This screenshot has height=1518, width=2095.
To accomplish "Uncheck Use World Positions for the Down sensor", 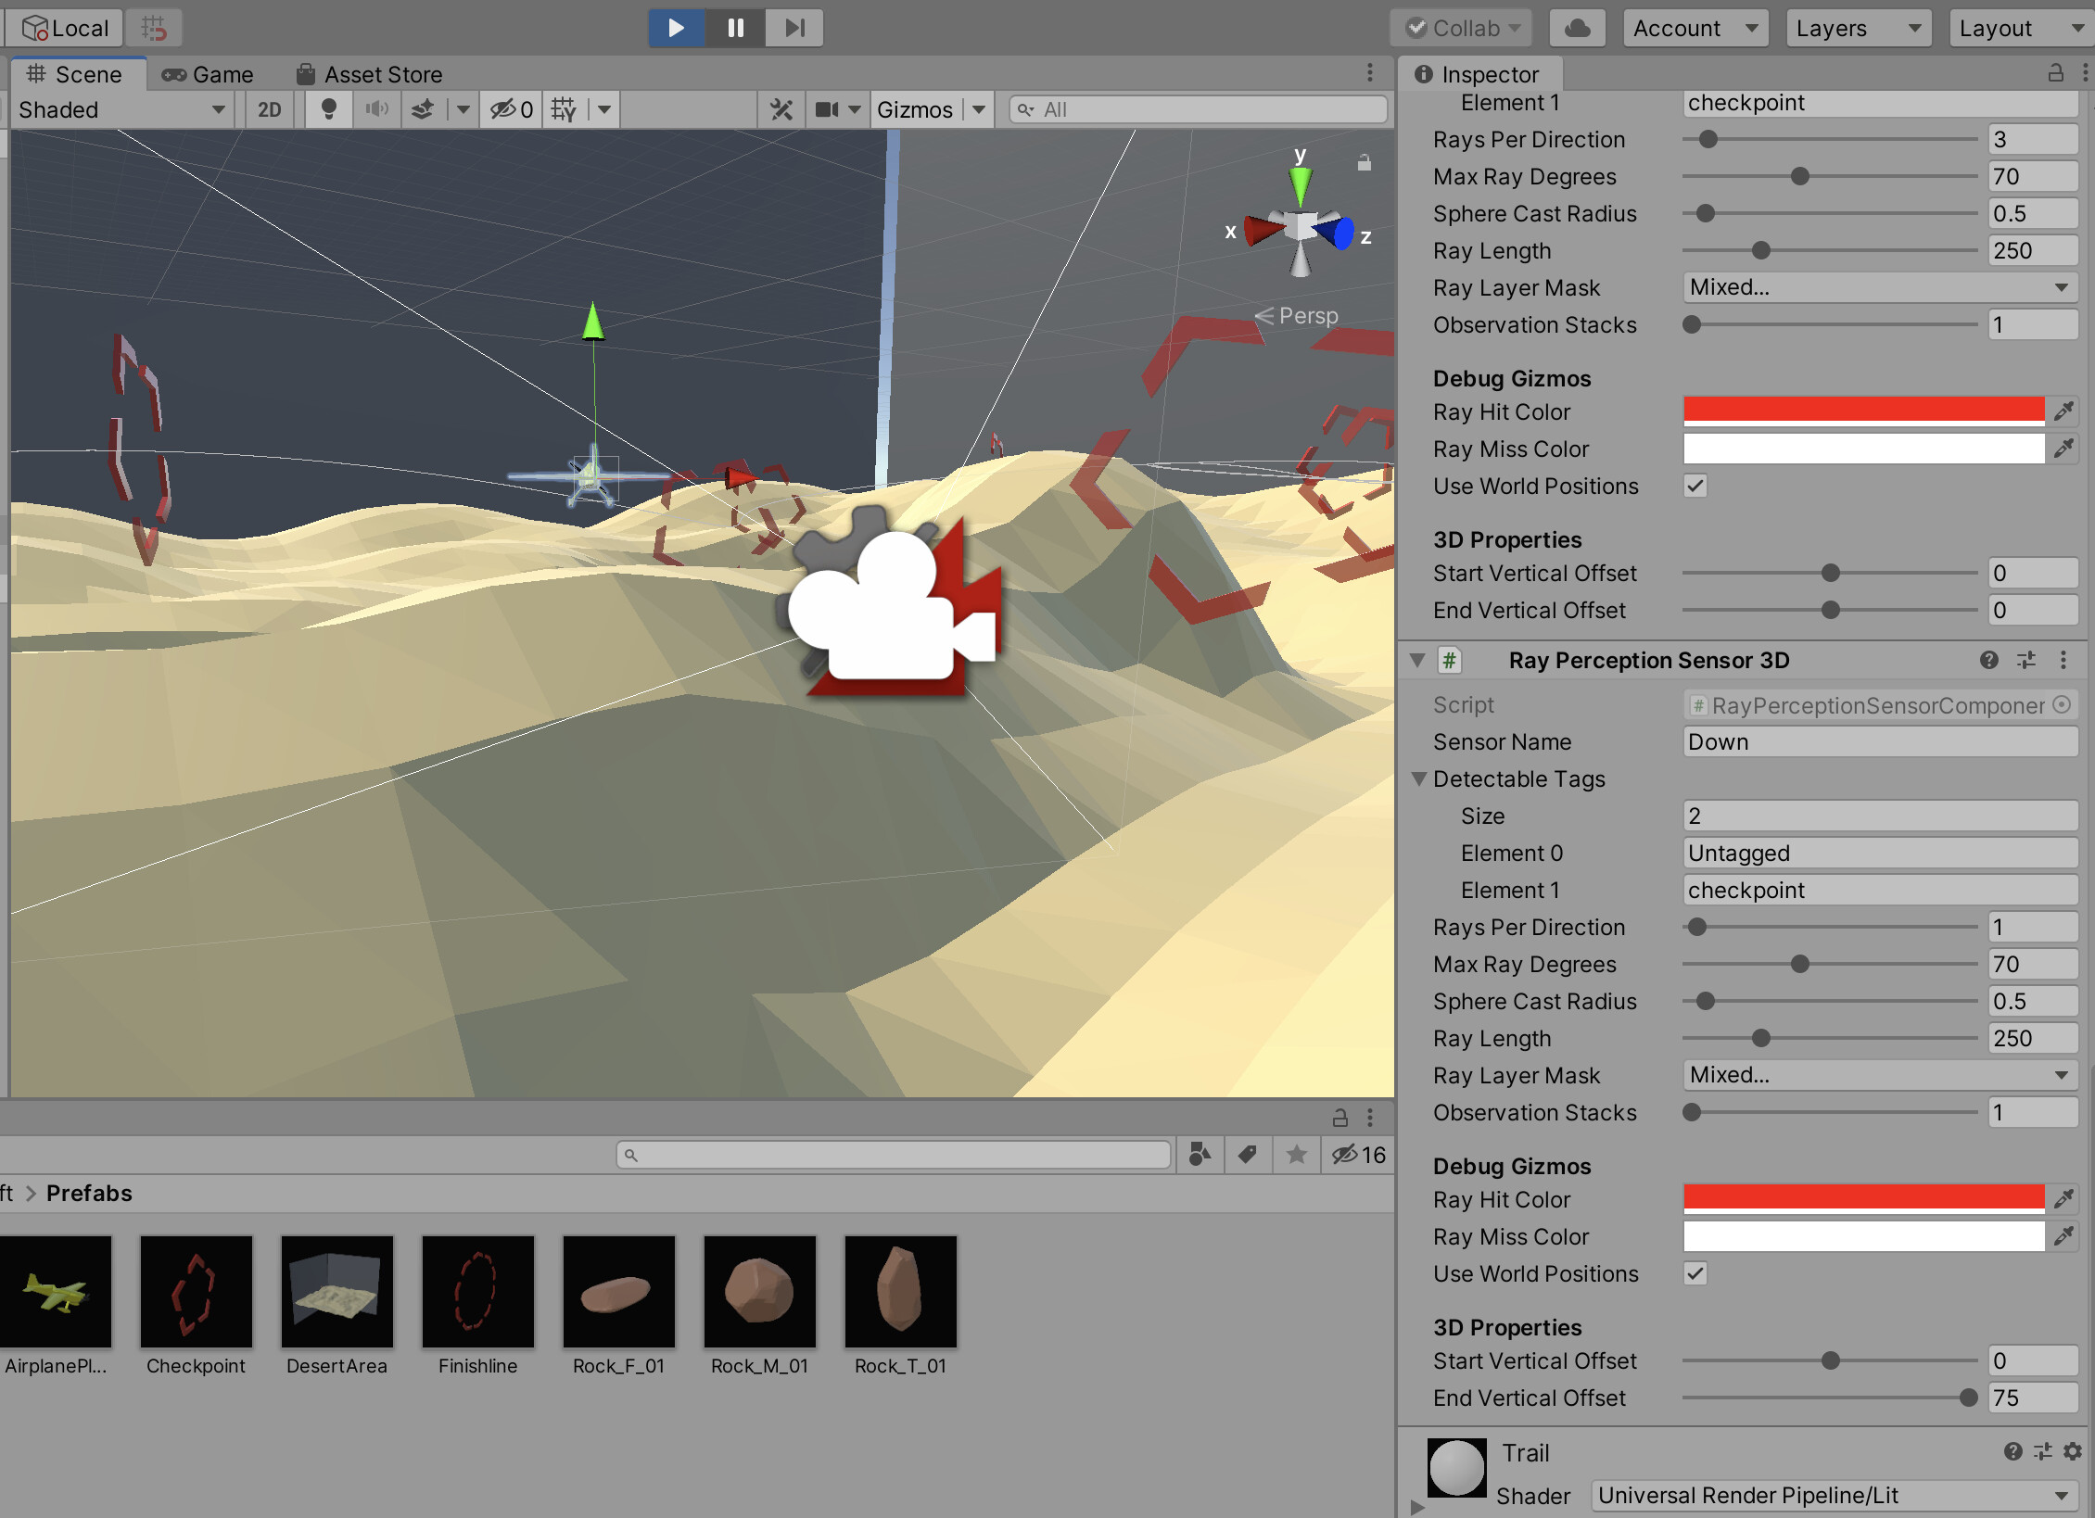I will (1696, 1274).
